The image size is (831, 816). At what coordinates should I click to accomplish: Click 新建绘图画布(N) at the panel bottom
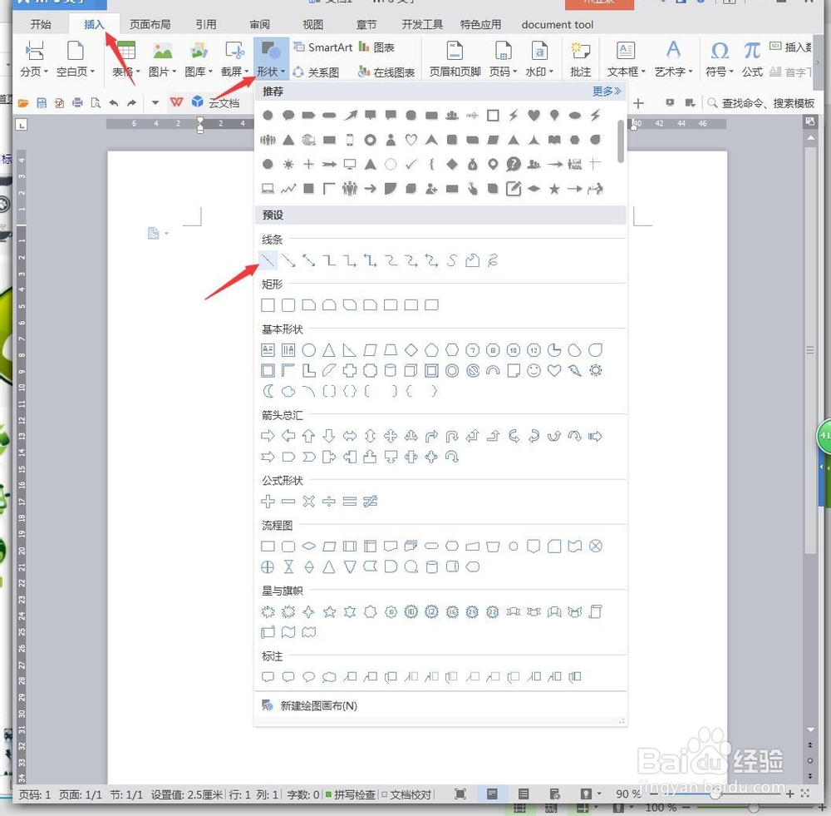point(318,705)
